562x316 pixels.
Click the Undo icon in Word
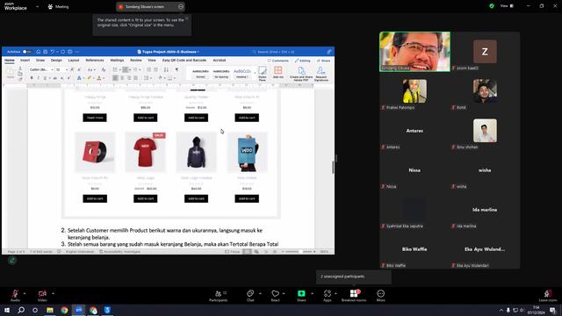coord(53,52)
